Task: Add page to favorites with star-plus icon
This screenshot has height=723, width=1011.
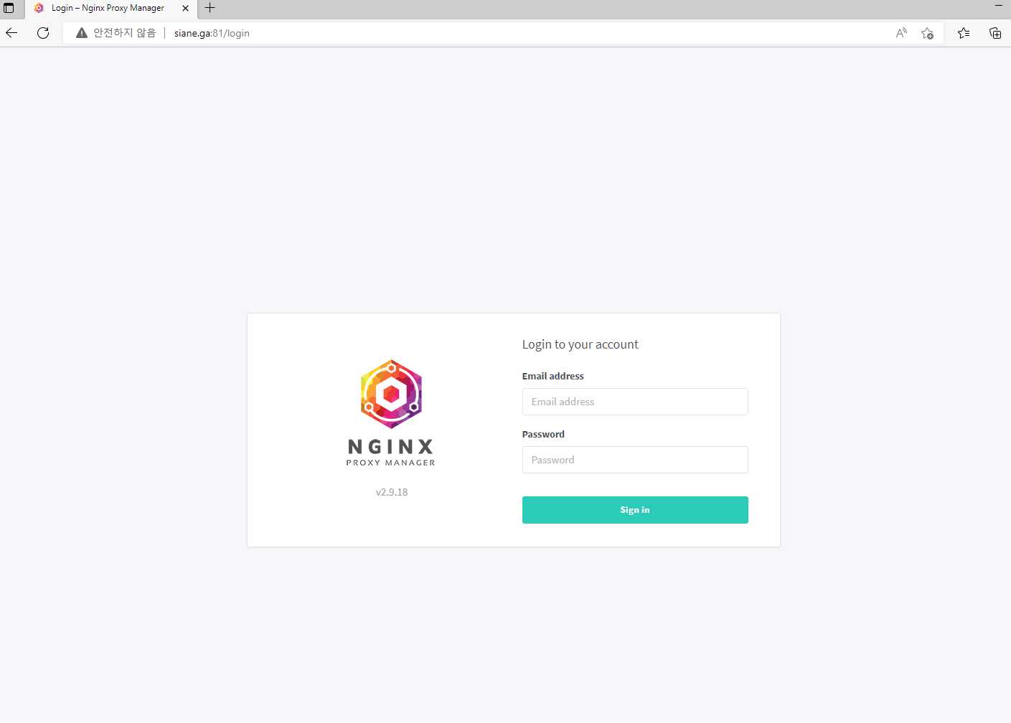Action: 927,33
